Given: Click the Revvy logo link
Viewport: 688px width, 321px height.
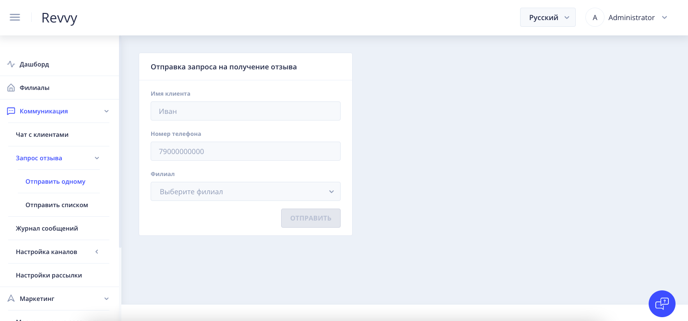Looking at the screenshot, I should (x=59, y=18).
